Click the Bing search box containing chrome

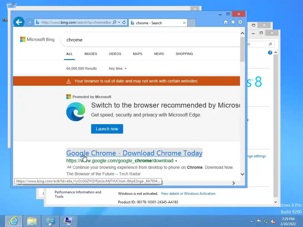coord(151,40)
